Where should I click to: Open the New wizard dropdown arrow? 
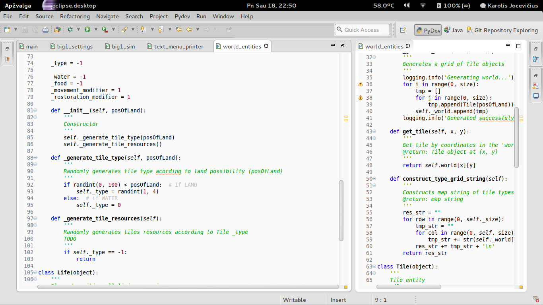(16, 29)
